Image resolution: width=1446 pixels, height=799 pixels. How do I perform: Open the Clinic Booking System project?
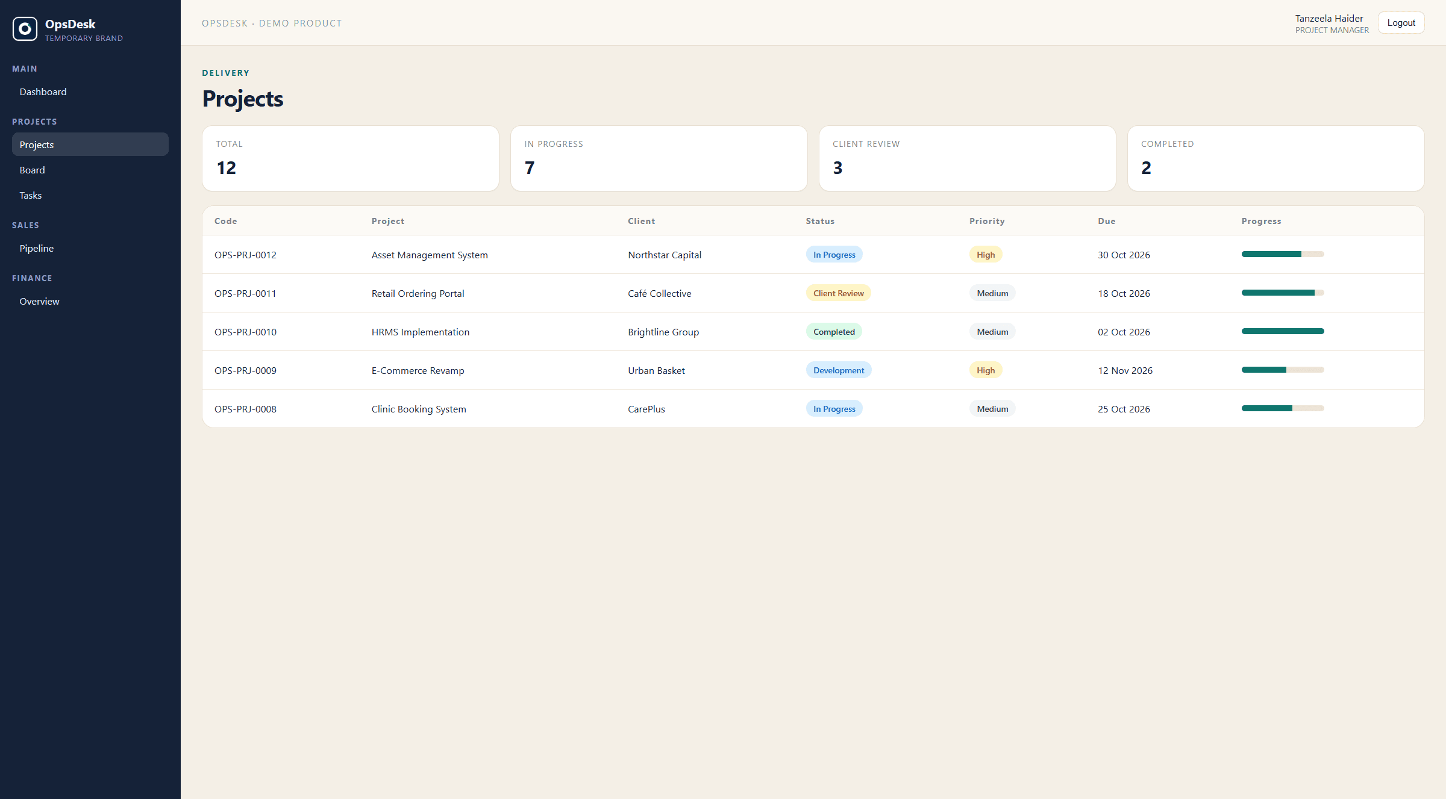click(x=419, y=409)
